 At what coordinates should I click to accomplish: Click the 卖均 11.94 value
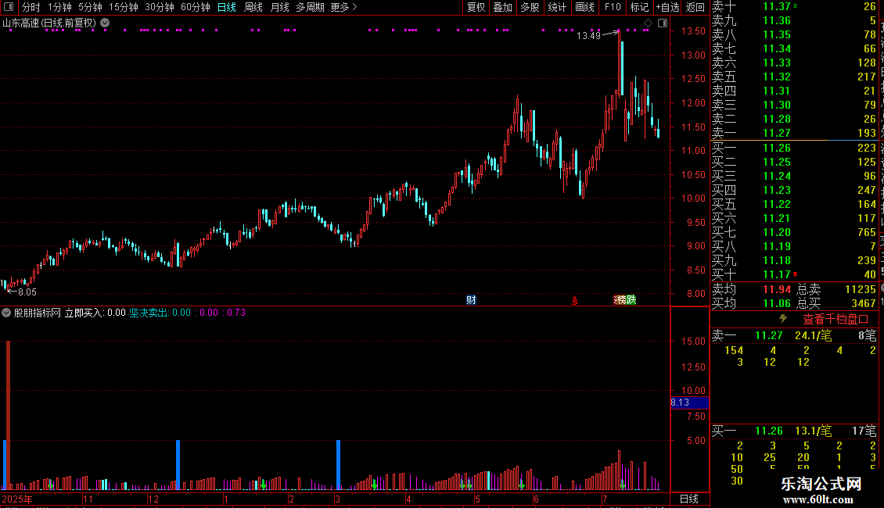coord(777,289)
